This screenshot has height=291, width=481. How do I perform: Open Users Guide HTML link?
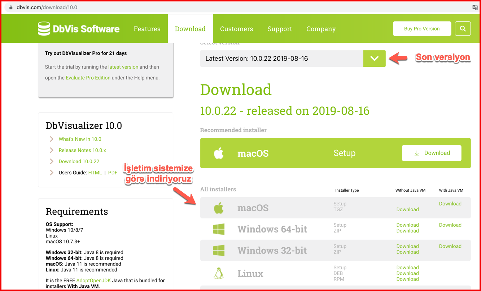pos(95,173)
